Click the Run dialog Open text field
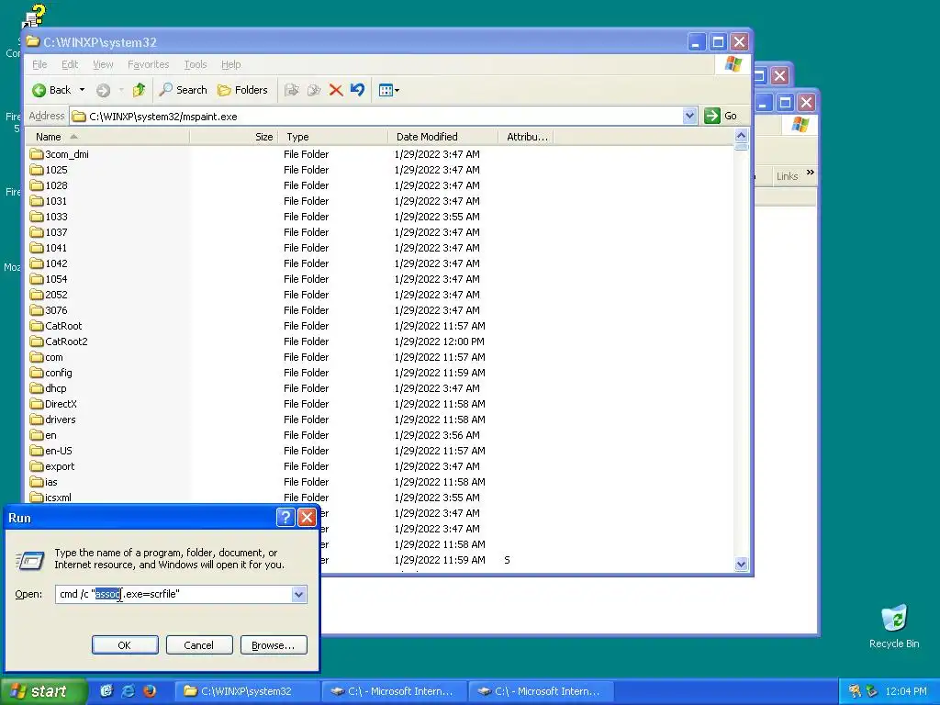Viewport: 940px width, 705px height. tap(173, 594)
